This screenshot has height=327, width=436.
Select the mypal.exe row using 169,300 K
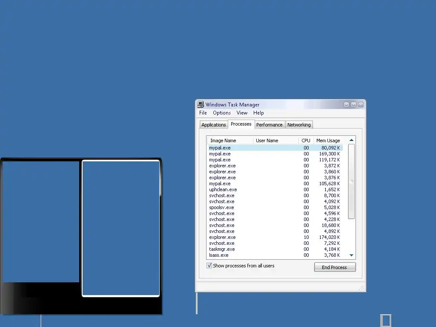point(275,154)
